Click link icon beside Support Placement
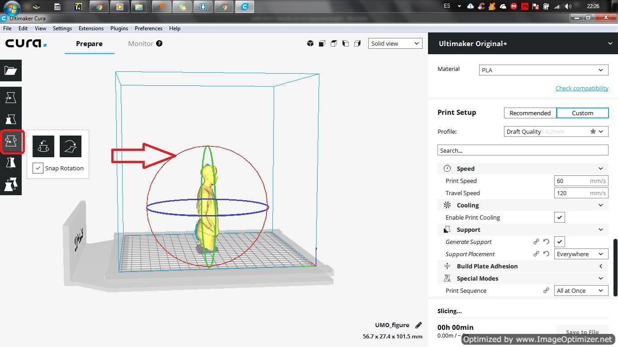This screenshot has height=347, width=618. [536, 254]
